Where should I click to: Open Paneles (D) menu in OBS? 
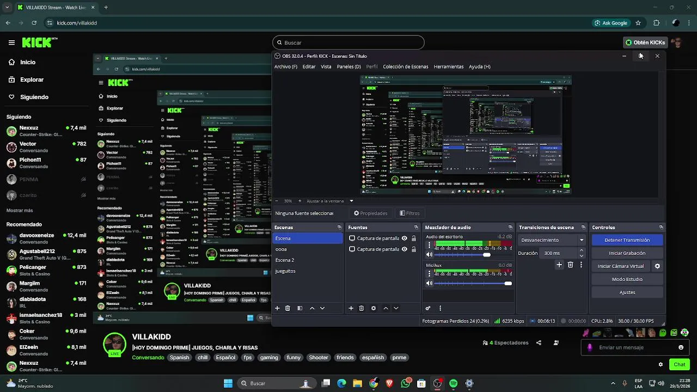(348, 66)
